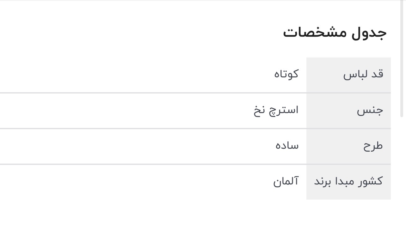This screenshot has width=406, height=229.
Task: Click the جنس label cell
Action: point(370,110)
